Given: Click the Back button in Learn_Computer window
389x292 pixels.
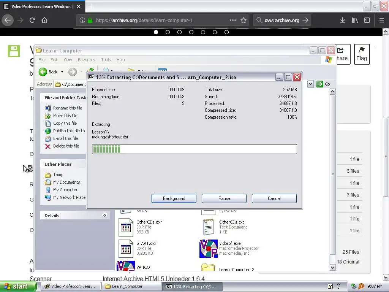Looking at the screenshot, I should 48,72.
